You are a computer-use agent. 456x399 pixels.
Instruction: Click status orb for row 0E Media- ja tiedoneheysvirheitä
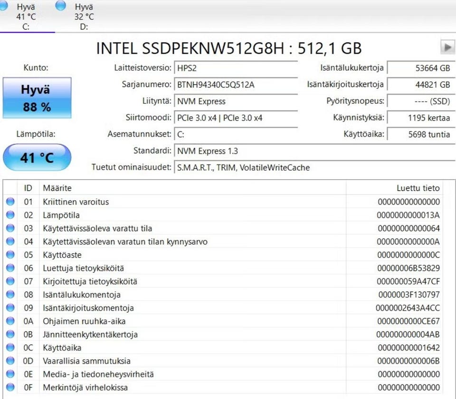10,374
